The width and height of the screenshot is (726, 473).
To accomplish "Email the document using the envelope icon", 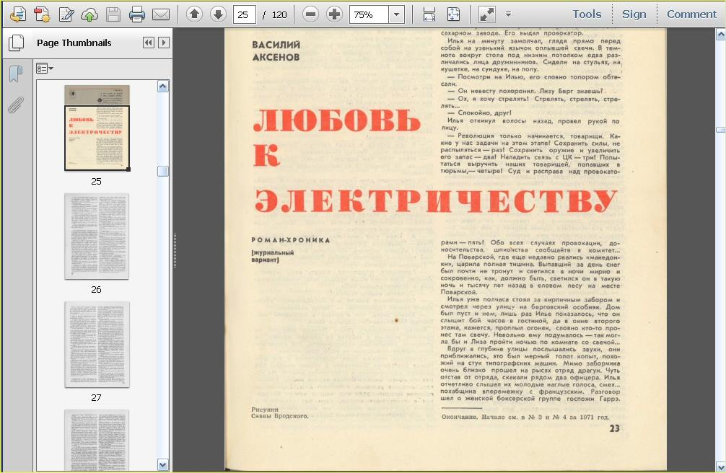I will pos(162,13).
